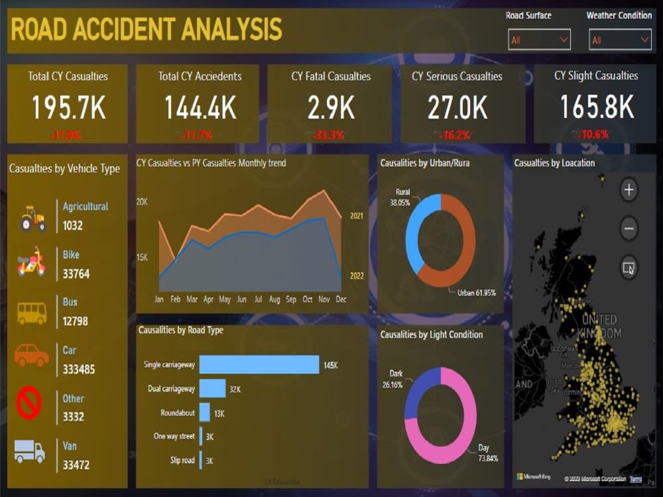Activate the map rectangle selection tool
Screen dimensions: 663x497
coord(628,266)
